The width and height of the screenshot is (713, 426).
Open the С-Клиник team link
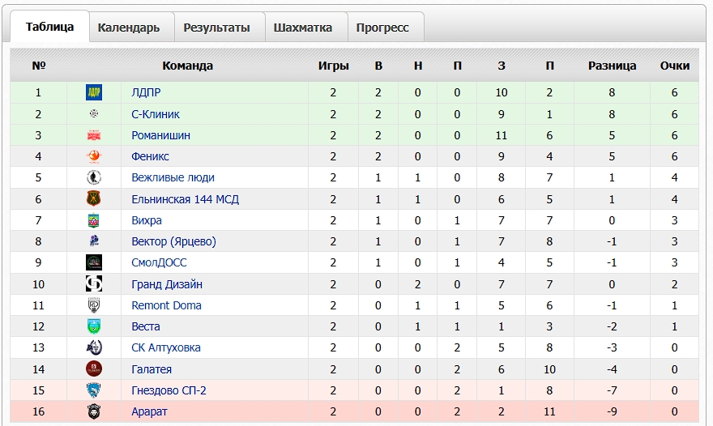coord(156,114)
